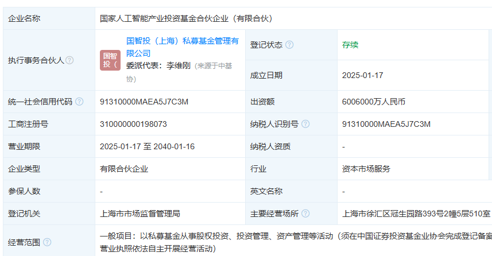Open 国智投（上海）私募基金管理有限公司 link
This screenshot has width=492, height=256.
coord(183,47)
